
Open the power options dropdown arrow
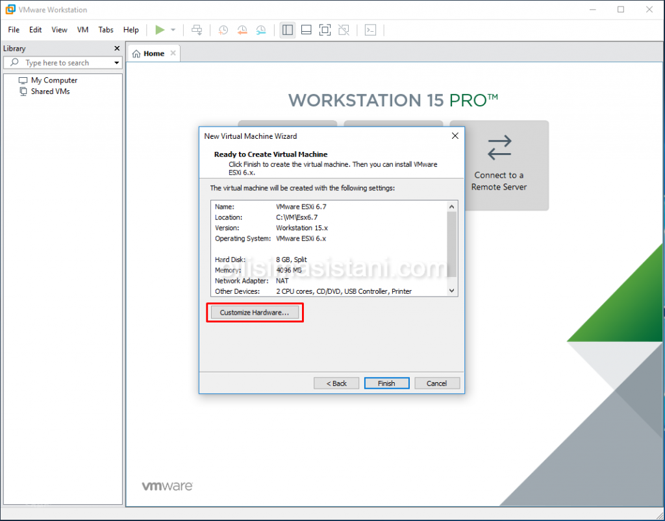point(173,30)
